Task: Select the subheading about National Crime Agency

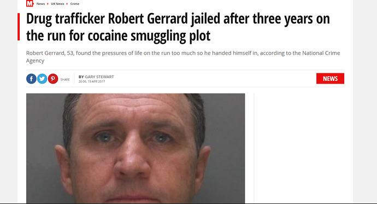Action: pyautogui.click(x=183, y=57)
